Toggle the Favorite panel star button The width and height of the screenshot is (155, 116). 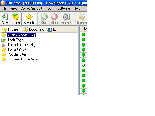click(29, 19)
